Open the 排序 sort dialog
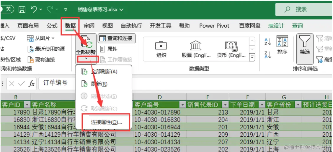 pyautogui.click(x=282, y=45)
